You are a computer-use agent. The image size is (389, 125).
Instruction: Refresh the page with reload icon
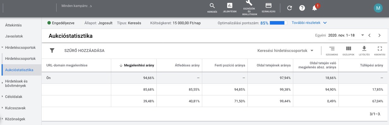coord(289,8)
